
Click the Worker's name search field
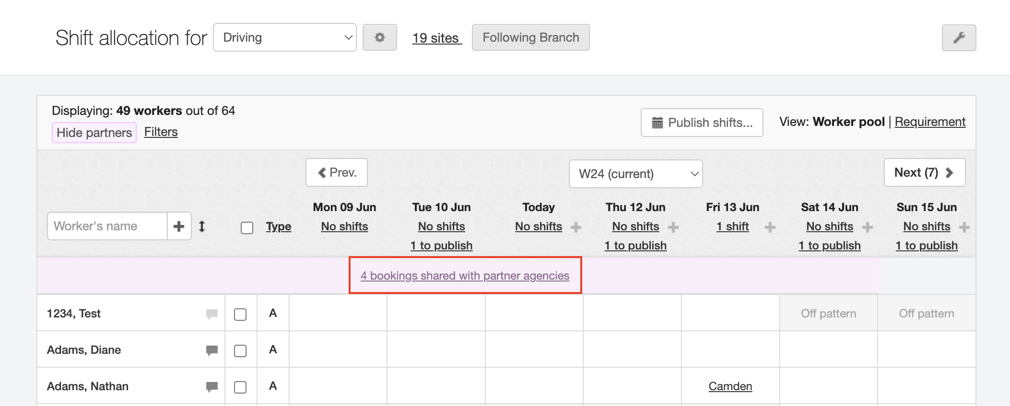click(107, 226)
